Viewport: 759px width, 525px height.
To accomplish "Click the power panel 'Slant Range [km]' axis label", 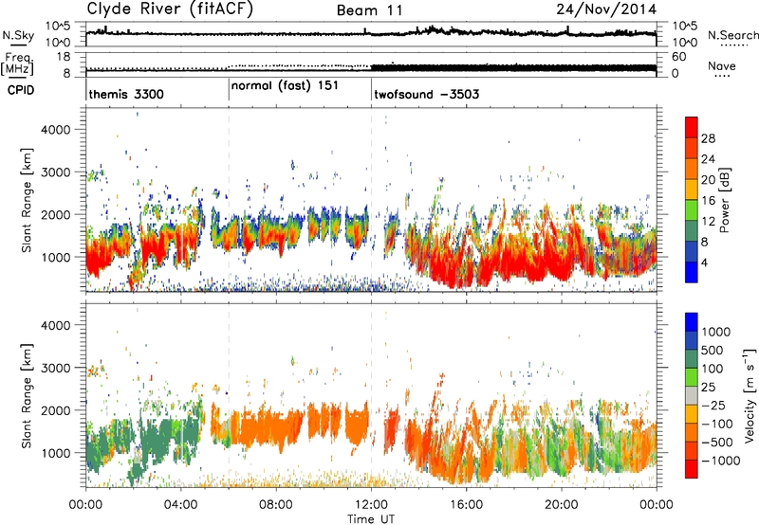I will [x=27, y=200].
